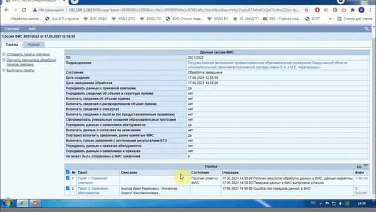This screenshot has height=212, width=376.
Task: Click the 'Обработка завершена' status value
Action: (205, 72)
